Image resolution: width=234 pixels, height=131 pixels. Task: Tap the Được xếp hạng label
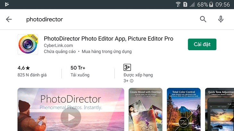(138, 75)
